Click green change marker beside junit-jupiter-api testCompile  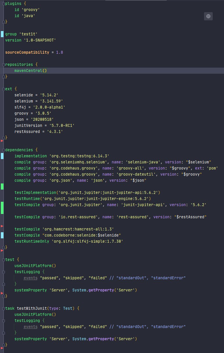(x=2, y=208)
